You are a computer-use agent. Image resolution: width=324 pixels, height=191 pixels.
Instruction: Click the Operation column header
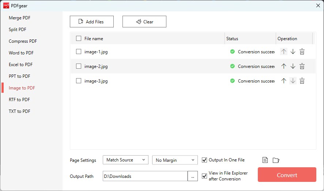pyautogui.click(x=294, y=39)
